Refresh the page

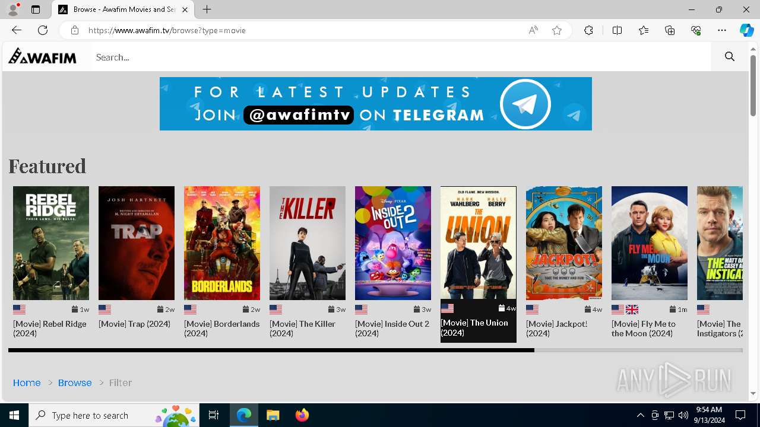(x=43, y=30)
